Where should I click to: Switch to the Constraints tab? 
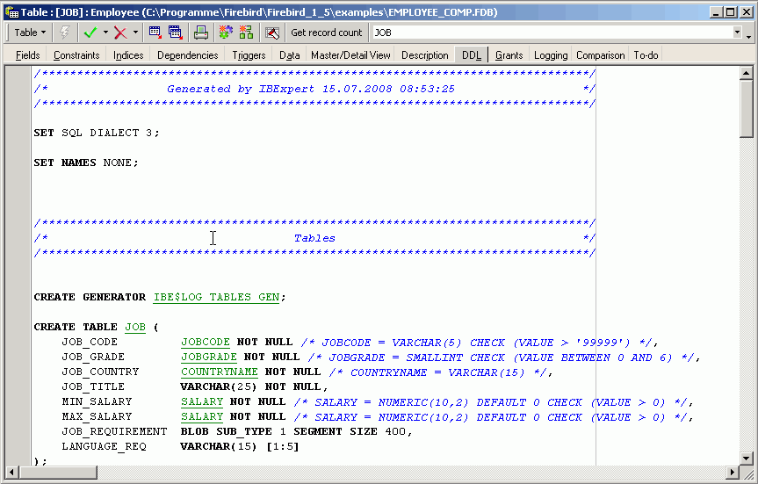tap(76, 55)
